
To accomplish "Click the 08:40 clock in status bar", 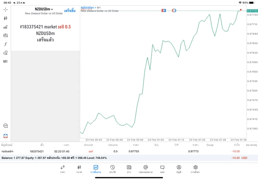I will [7, 3].
